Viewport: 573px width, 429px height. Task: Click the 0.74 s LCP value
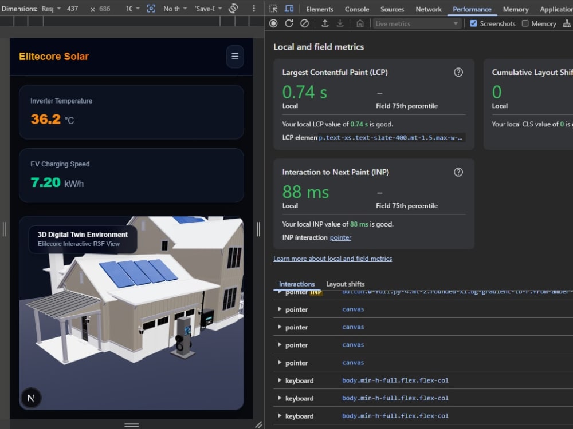point(304,92)
